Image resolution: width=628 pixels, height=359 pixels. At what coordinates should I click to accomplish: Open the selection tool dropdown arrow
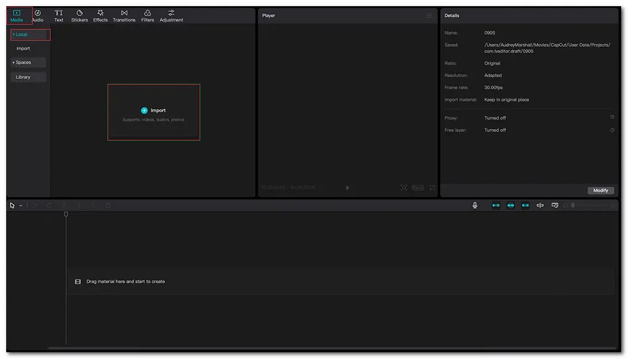pos(20,205)
